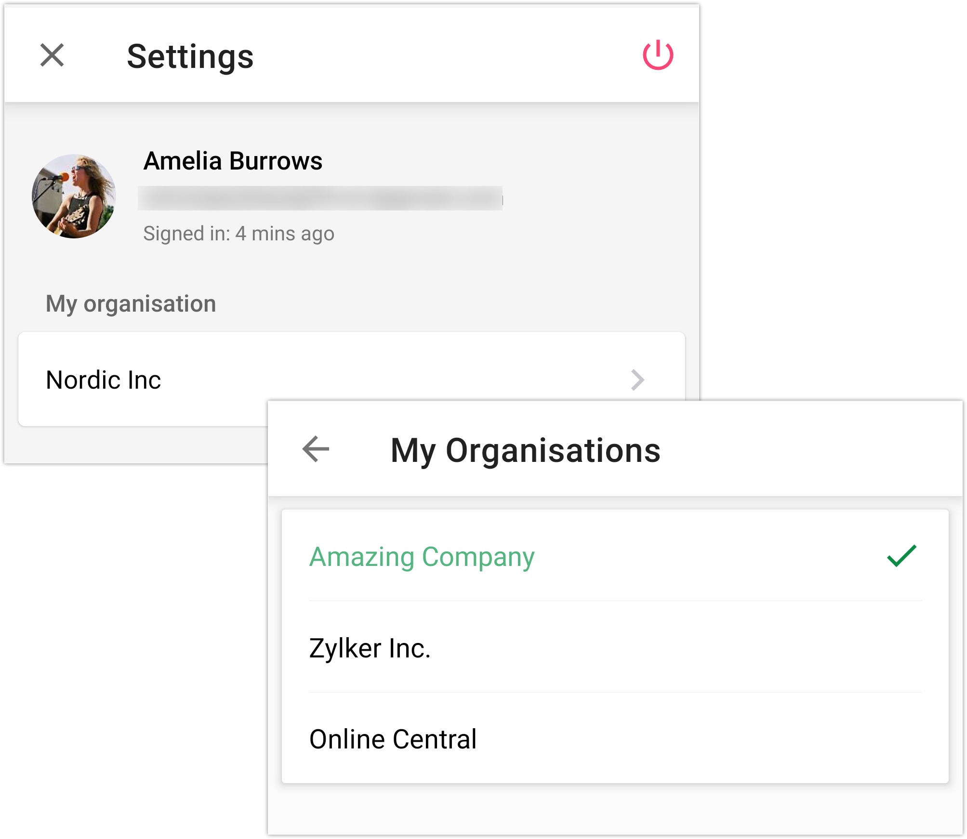Choose Online Central organisation

click(393, 739)
